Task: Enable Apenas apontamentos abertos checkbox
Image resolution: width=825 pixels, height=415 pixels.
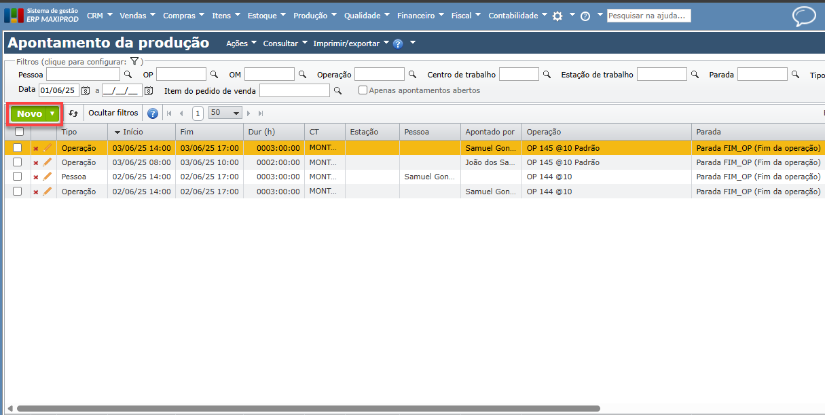Action: [x=363, y=90]
